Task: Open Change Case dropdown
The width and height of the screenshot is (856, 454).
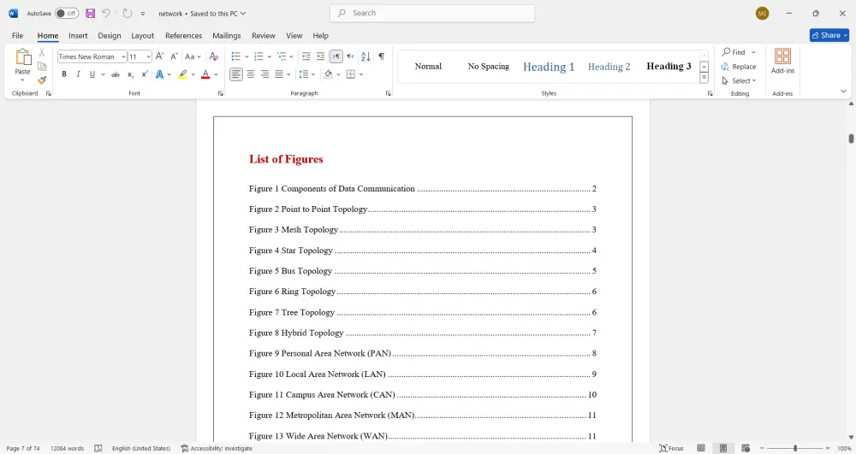Action: tap(193, 56)
